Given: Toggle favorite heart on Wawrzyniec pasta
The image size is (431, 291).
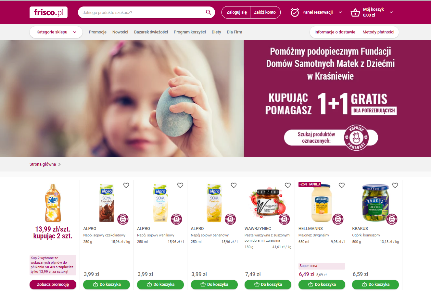Looking at the screenshot, I should point(287,185).
